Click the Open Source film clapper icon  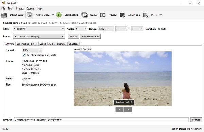pos(4,15)
